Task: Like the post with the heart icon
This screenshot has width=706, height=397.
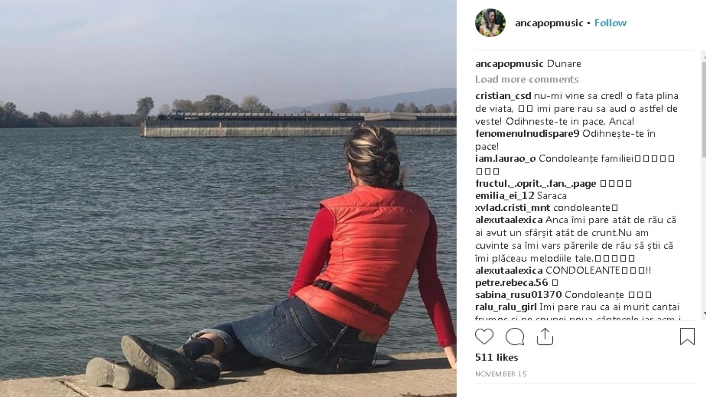Action: [484, 337]
